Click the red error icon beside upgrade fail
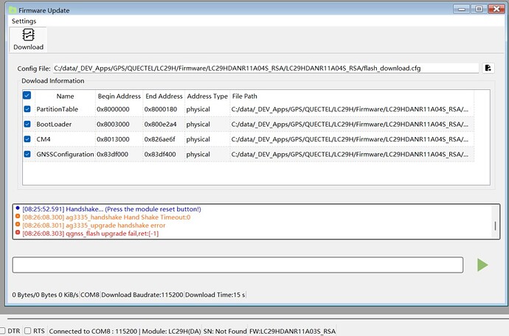 17,234
